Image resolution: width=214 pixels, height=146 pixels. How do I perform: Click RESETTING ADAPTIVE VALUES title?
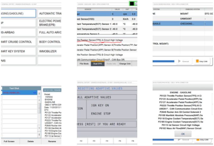(100, 88)
